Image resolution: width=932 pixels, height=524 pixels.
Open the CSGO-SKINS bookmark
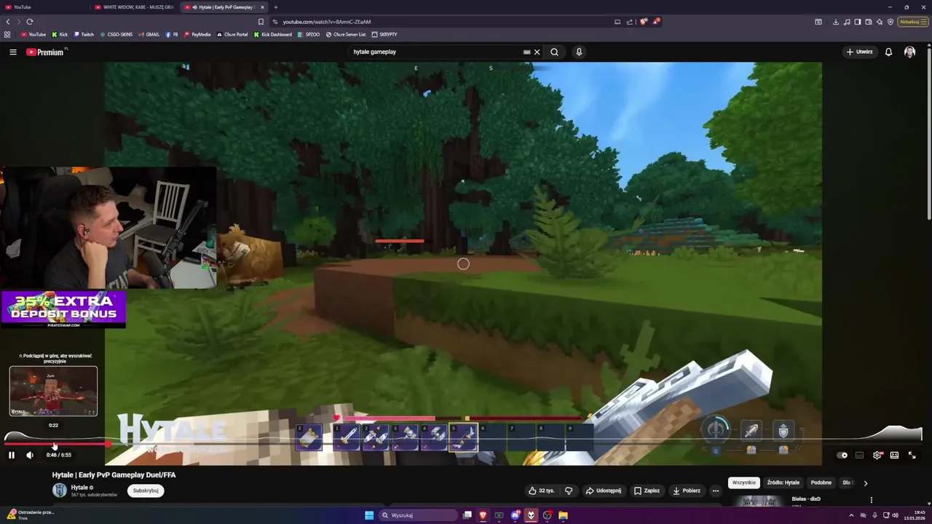tap(116, 34)
